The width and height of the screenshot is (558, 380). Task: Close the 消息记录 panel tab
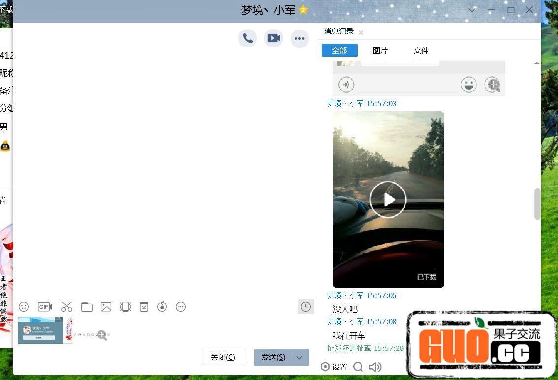coord(361,32)
